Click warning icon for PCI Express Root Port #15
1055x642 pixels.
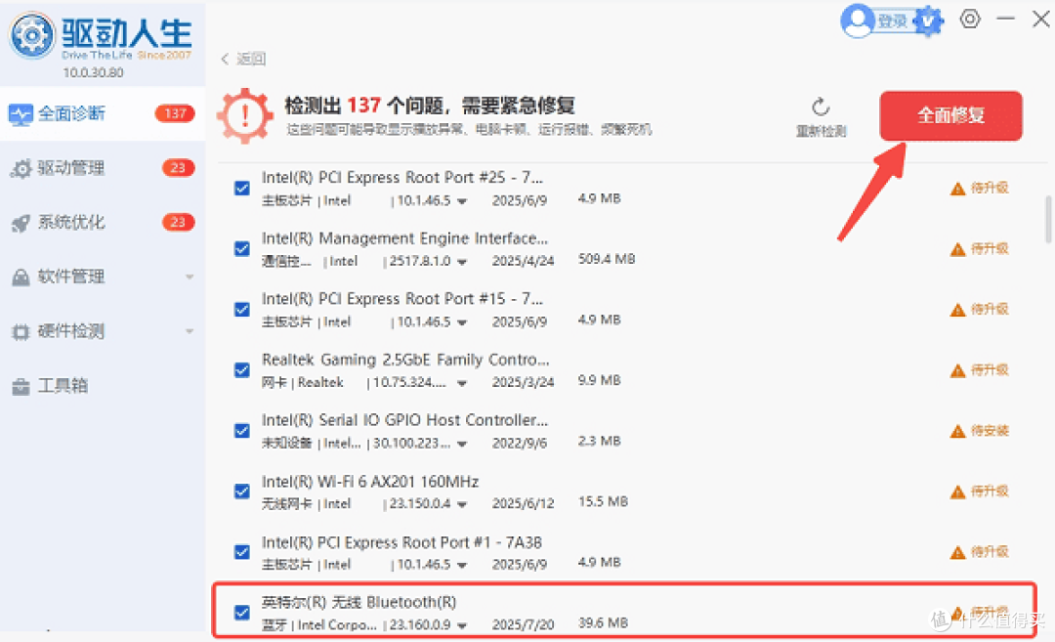point(957,310)
